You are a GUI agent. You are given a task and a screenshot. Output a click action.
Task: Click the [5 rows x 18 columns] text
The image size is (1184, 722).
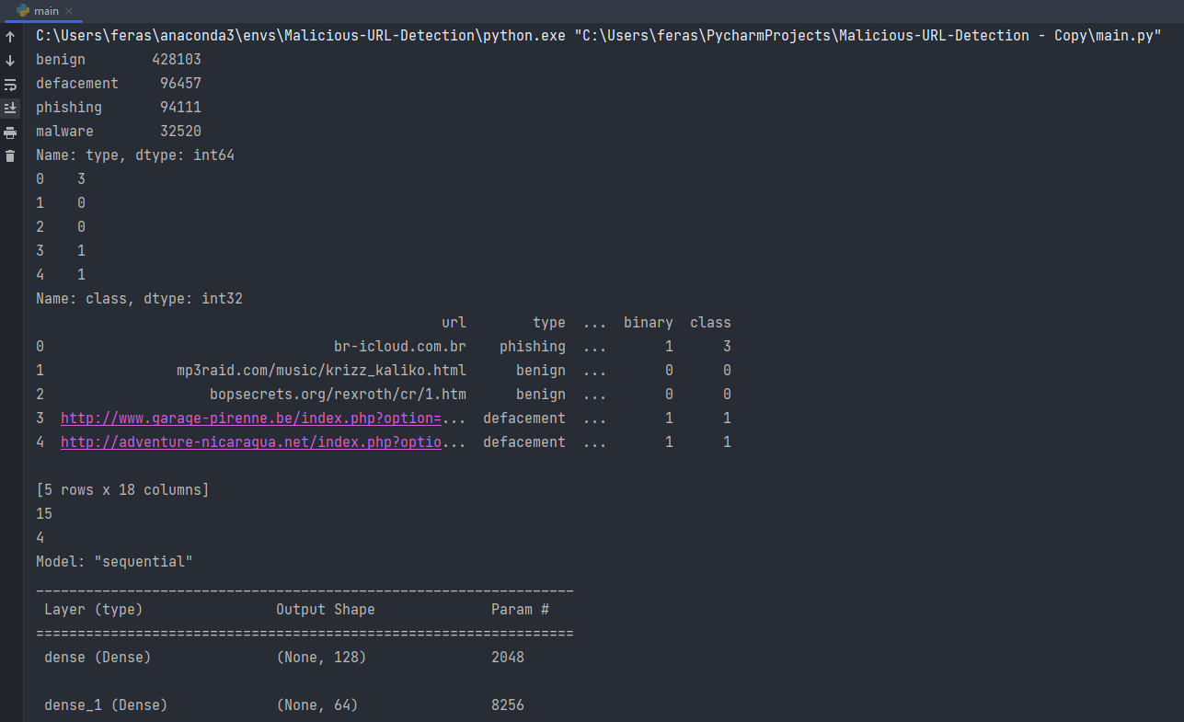click(x=122, y=490)
